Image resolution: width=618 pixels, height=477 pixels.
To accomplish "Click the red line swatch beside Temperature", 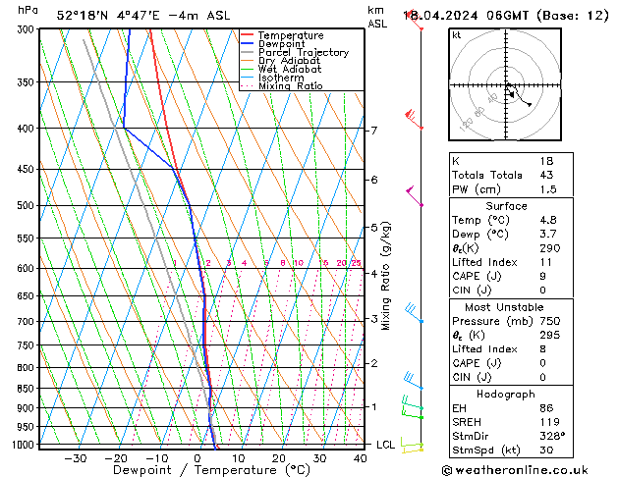I will pyautogui.click(x=248, y=35).
